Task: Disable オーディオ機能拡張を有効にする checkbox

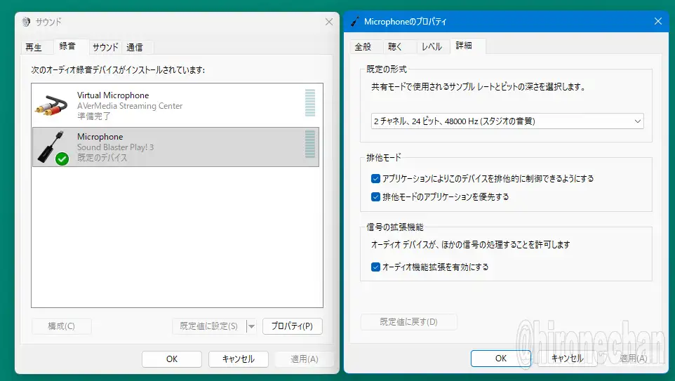Action: pyautogui.click(x=375, y=267)
